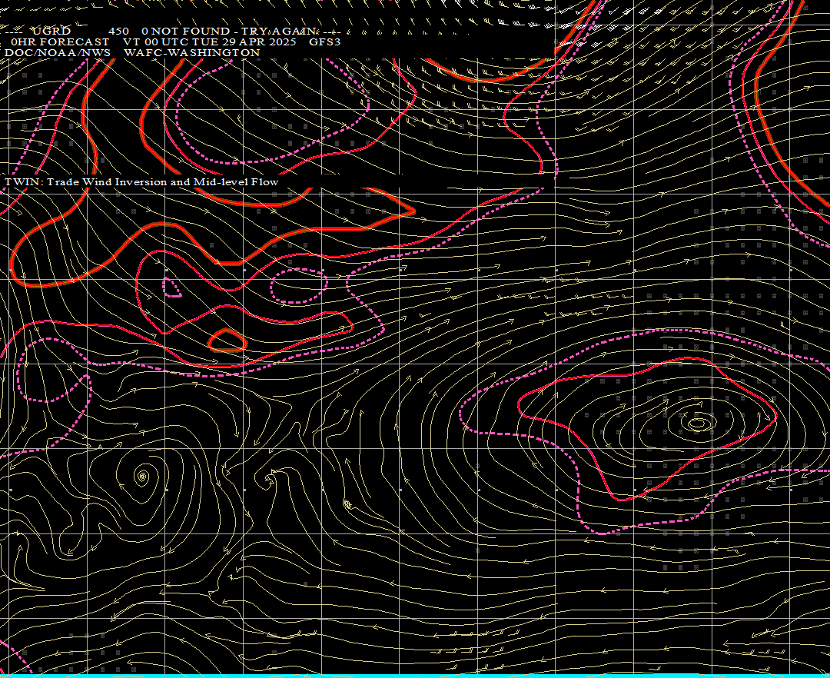This screenshot has height=678, width=830.
Task: Click the "UGRD" header text
Action: point(51,32)
